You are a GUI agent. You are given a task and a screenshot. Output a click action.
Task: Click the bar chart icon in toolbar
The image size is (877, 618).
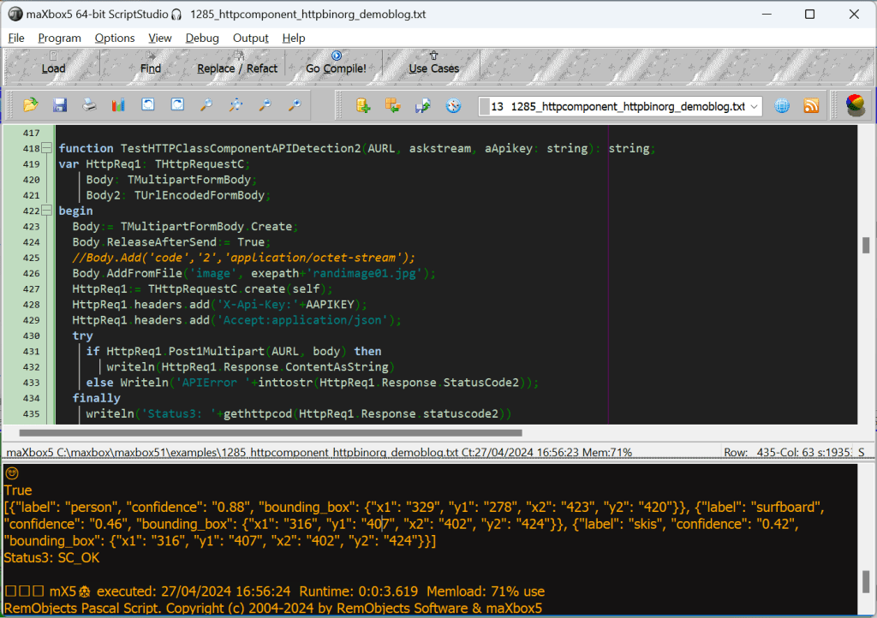[118, 105]
